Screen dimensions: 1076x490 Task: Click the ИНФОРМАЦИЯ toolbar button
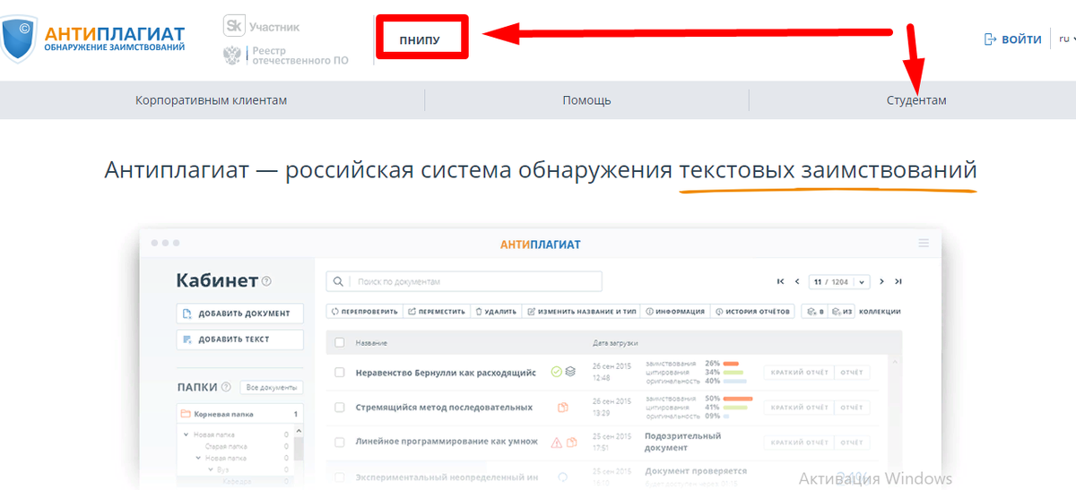click(675, 312)
